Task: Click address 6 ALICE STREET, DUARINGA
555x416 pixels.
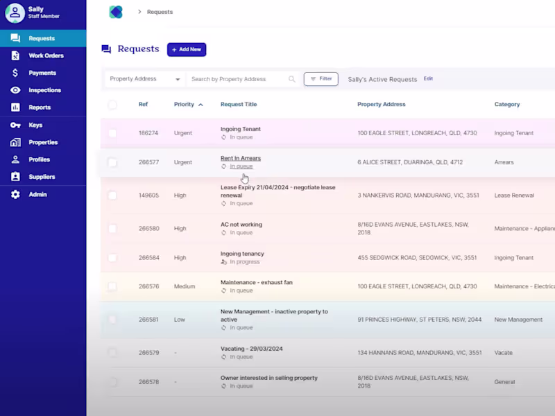Action: tap(410, 162)
